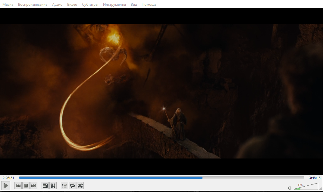The width and height of the screenshot is (323, 192).
Task: Set level on the 33% volume slider
Action: click(306, 187)
